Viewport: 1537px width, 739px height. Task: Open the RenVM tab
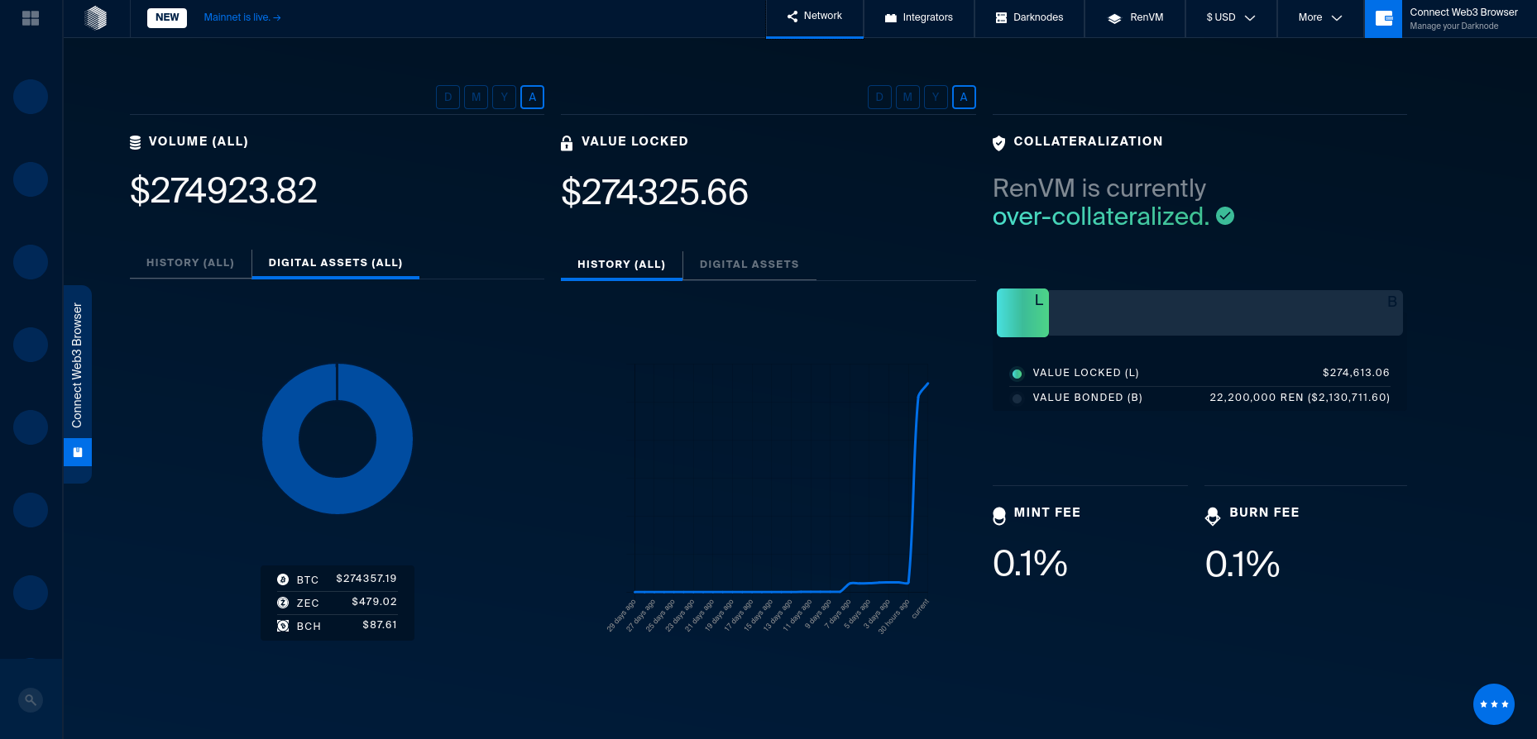pyautogui.click(x=1135, y=18)
